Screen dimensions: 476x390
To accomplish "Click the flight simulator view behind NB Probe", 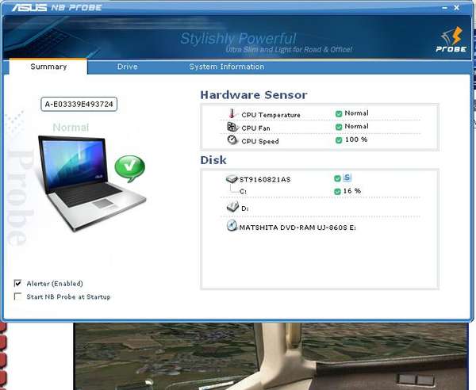I will pos(271,357).
